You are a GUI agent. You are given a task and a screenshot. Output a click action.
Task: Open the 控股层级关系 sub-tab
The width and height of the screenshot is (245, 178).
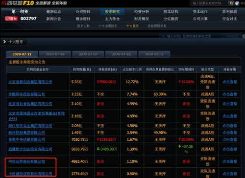pyautogui.click(x=157, y=26)
